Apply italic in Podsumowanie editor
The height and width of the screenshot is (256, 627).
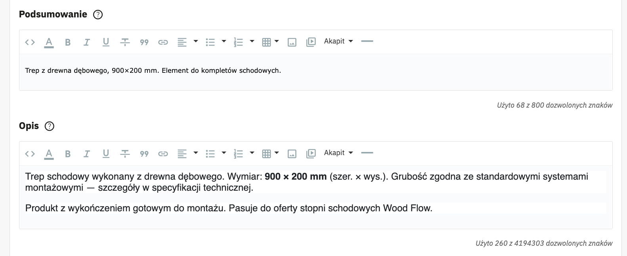click(x=87, y=42)
